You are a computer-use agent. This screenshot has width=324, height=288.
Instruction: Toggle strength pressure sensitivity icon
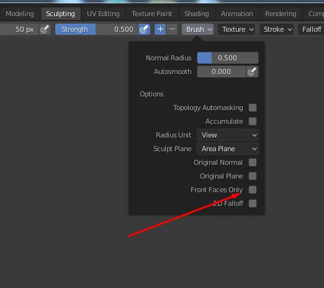click(x=144, y=29)
